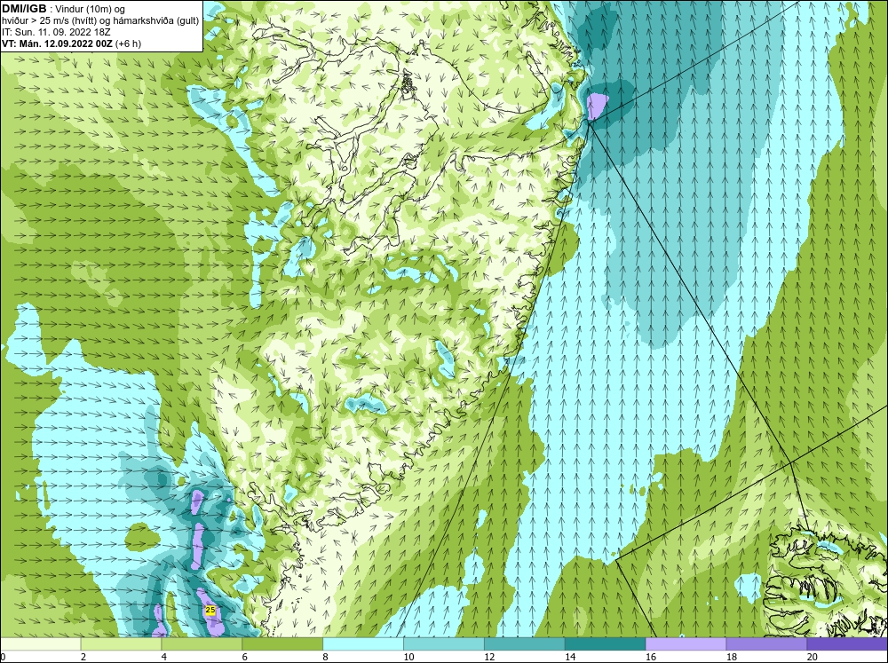
Task: Click the legend tick label 12
Action: click(x=489, y=657)
